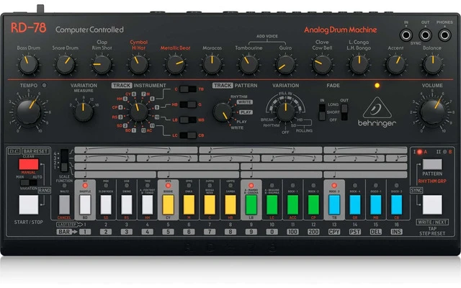This screenshot has height=288, width=461.
Task: Click the Balance knob
Action: pos(432,64)
